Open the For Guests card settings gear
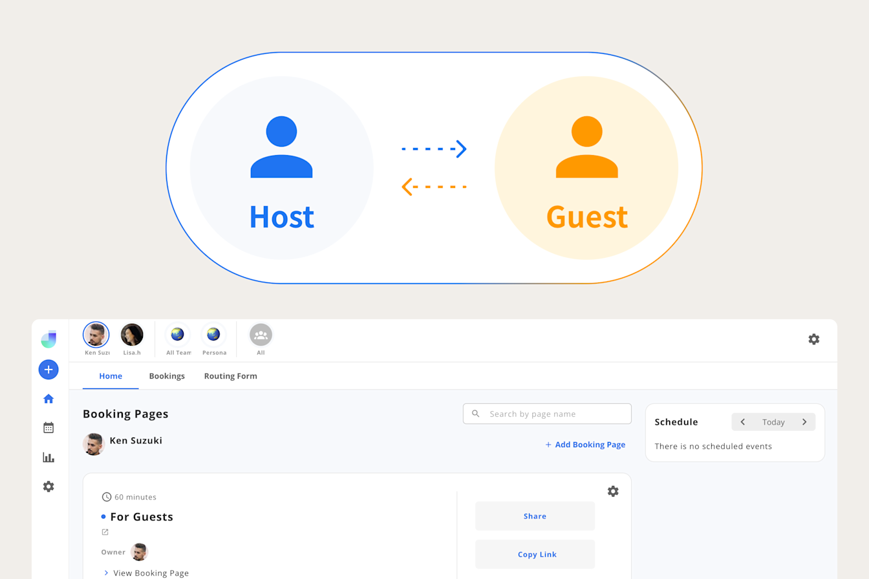Image resolution: width=869 pixels, height=579 pixels. tap(613, 491)
